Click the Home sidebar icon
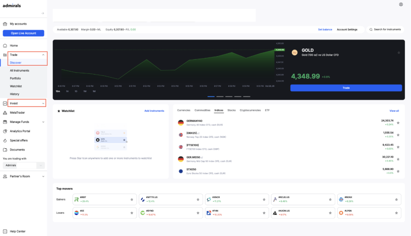411x236 pixels. tap(5, 46)
